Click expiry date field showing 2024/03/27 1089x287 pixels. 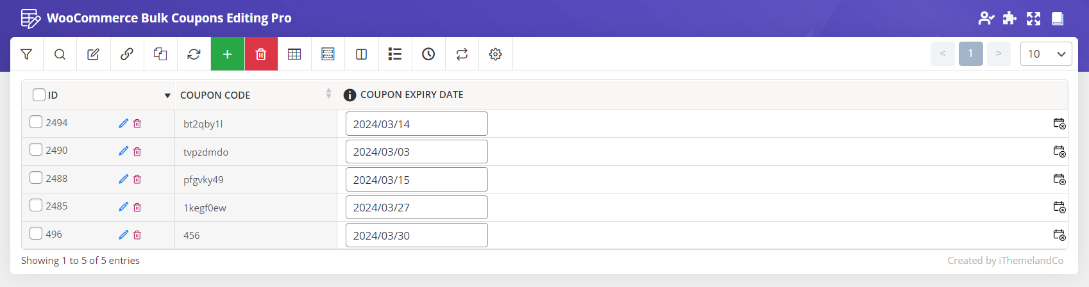(416, 208)
